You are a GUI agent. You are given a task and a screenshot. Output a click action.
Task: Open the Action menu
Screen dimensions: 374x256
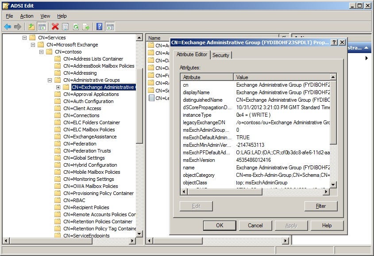click(27, 15)
